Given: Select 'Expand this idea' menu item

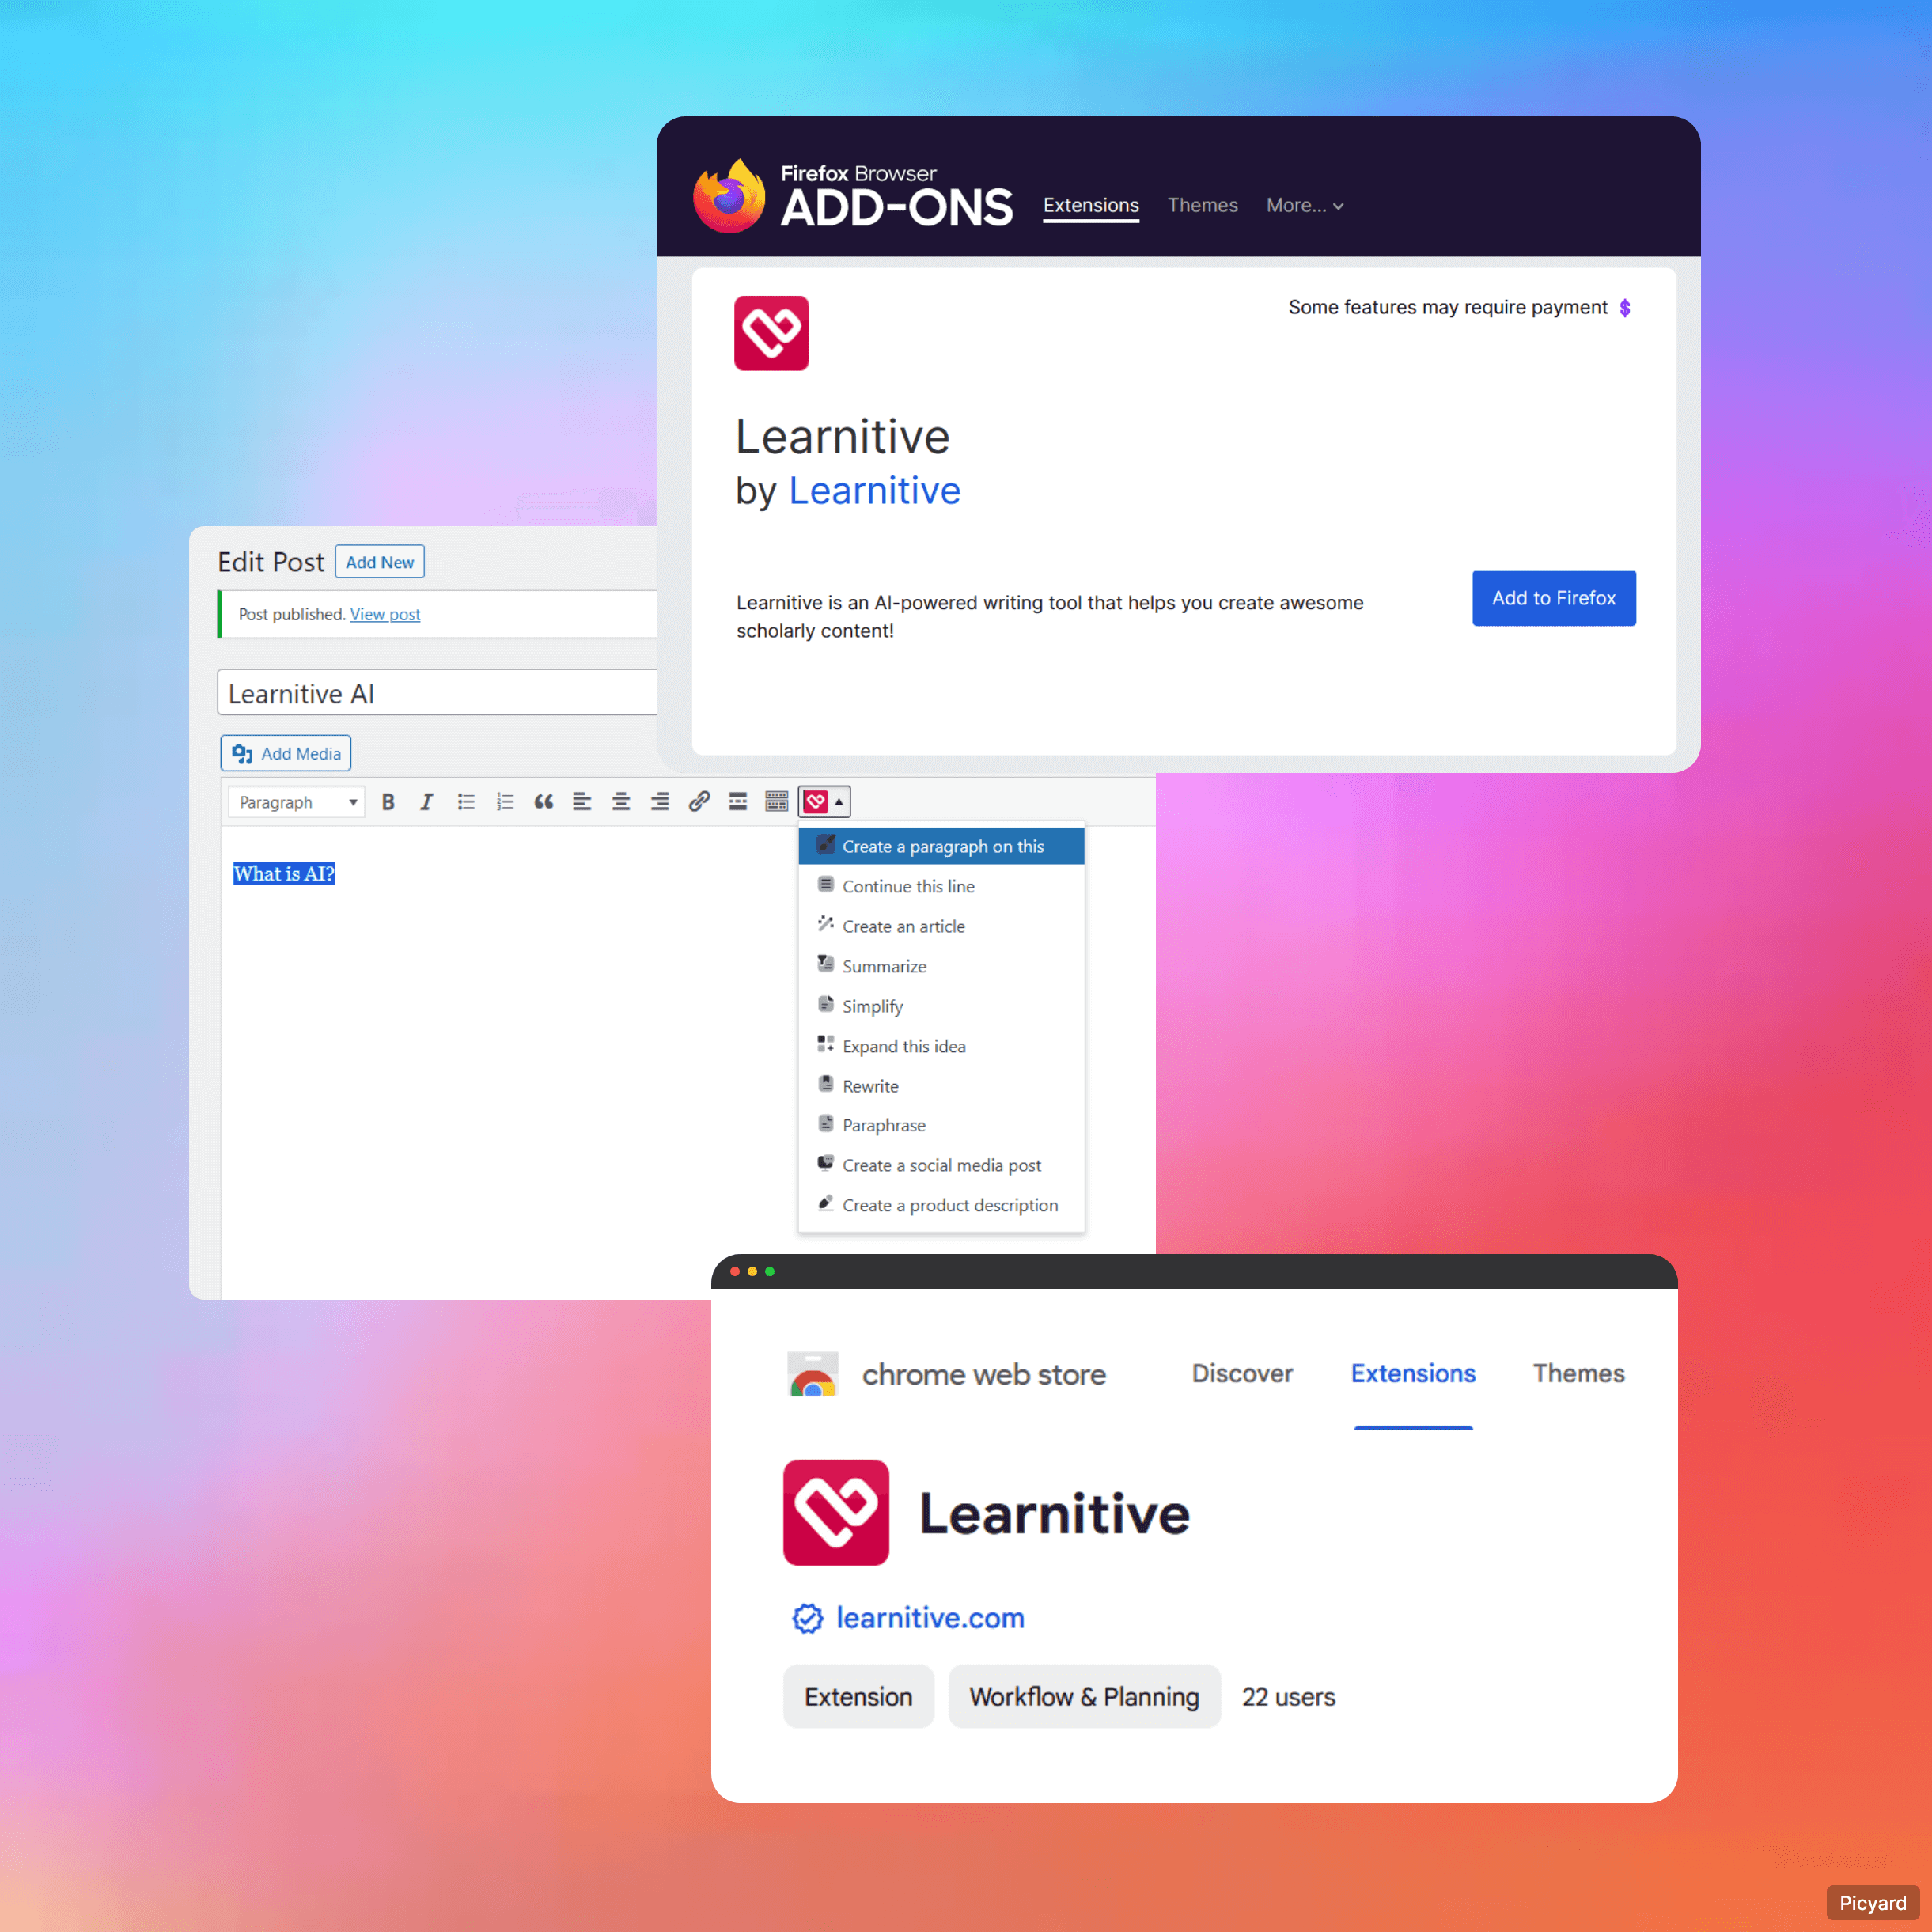Looking at the screenshot, I should coord(941,1046).
